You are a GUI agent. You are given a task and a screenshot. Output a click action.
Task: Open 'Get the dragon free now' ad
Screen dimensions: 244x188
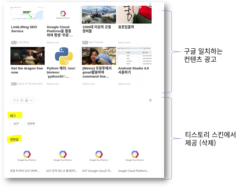tap(27, 70)
